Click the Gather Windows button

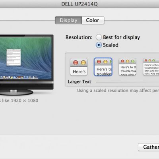(149, 147)
